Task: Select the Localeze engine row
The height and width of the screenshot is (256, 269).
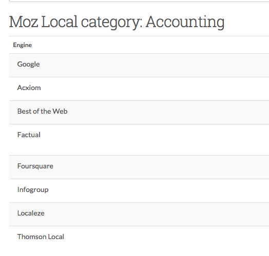Action: click(139, 214)
